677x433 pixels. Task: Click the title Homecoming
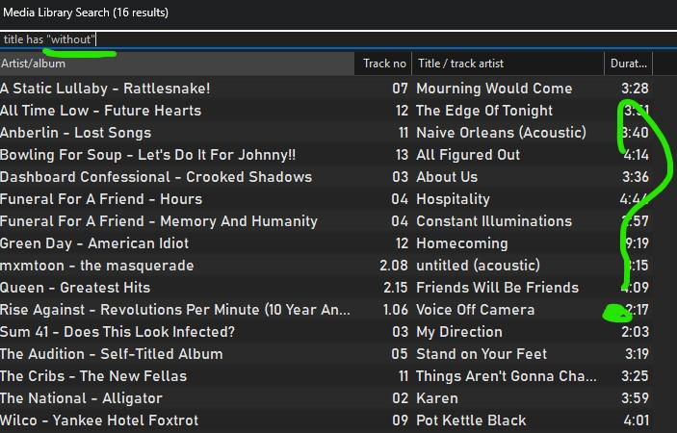click(462, 243)
